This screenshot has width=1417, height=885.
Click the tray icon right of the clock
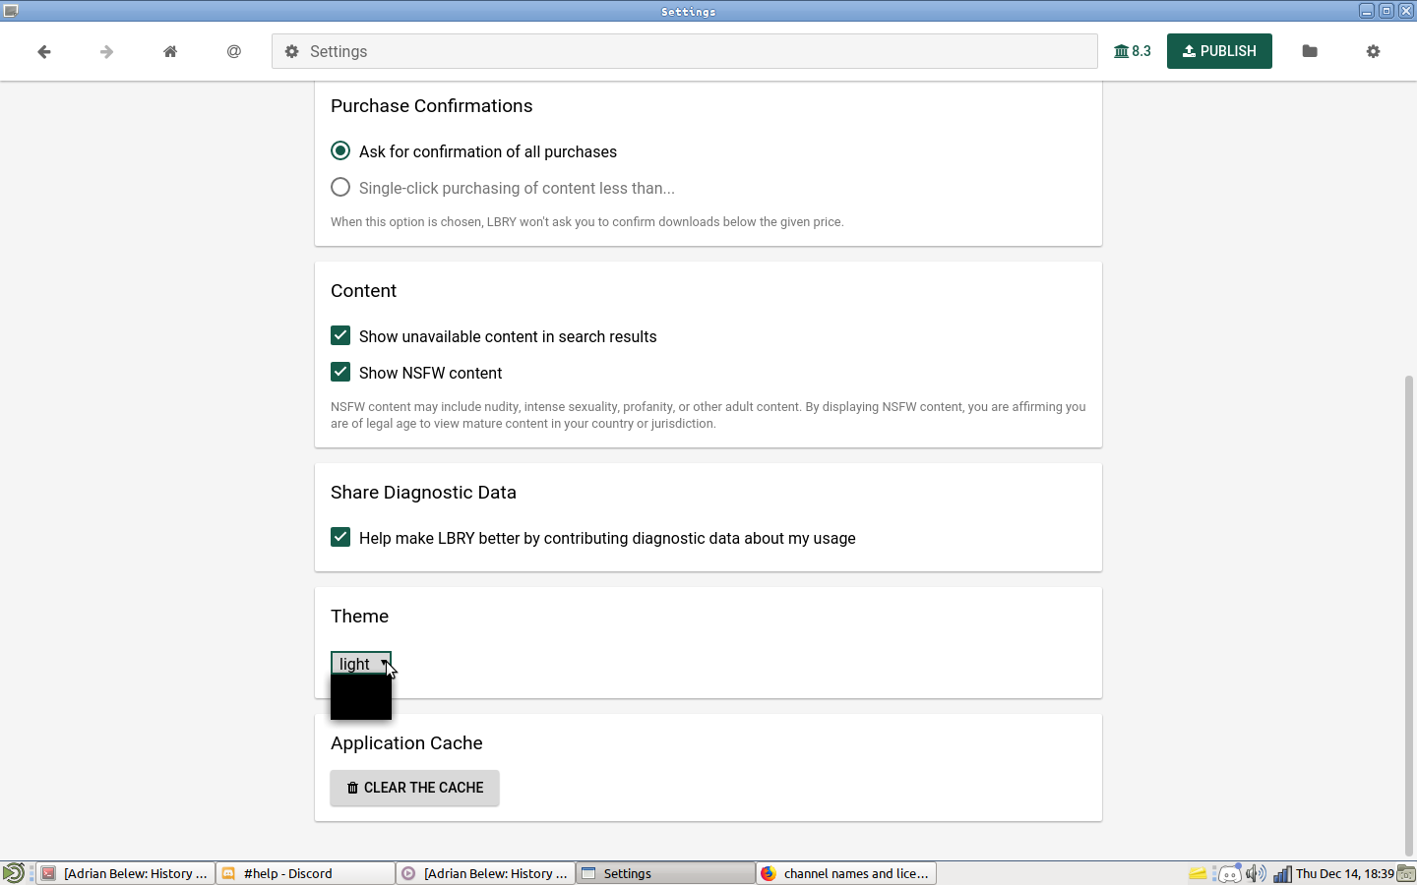pos(1405,873)
